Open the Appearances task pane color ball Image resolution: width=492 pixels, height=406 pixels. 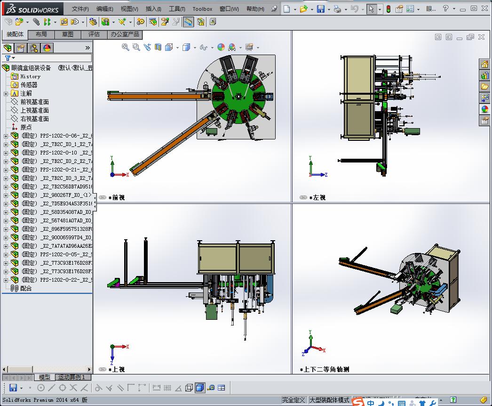point(485,109)
